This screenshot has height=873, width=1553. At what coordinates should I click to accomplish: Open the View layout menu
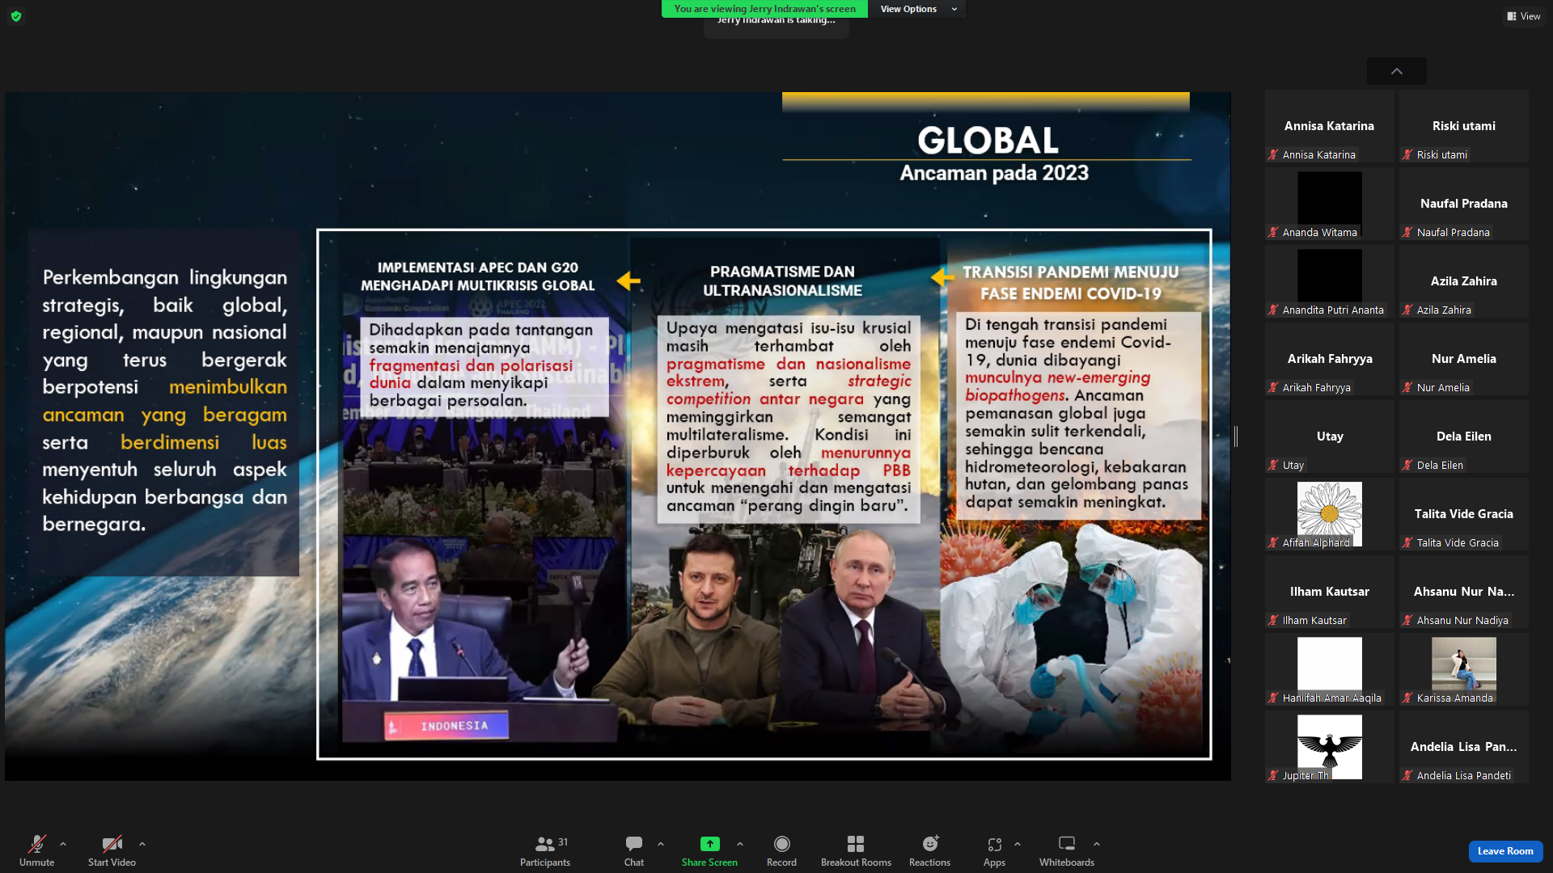[1524, 16]
